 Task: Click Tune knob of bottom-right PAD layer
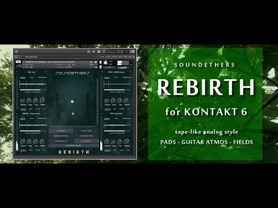point(114,142)
